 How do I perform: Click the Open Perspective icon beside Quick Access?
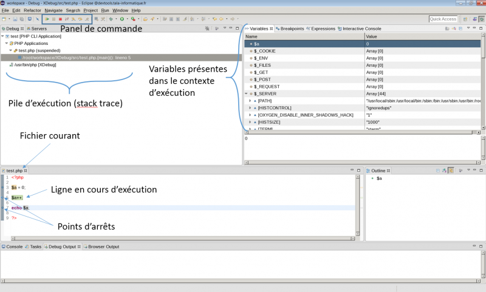[466, 19]
